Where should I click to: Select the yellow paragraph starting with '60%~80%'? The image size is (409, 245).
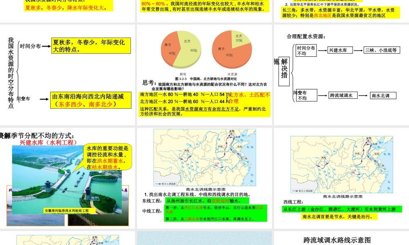(x=205, y=7)
